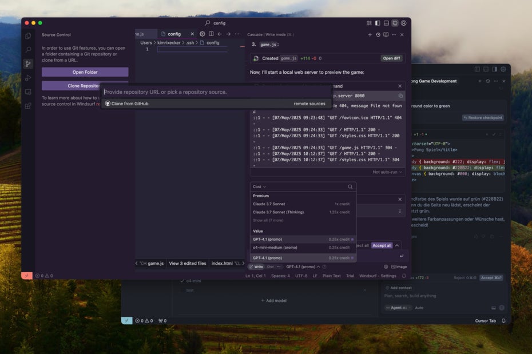Click the notifications bell in the Windsurf status bar
Image resolution: width=532 pixels, height=354 pixels.
point(404,276)
